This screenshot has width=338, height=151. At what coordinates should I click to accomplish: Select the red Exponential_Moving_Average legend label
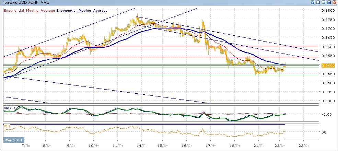(29, 11)
